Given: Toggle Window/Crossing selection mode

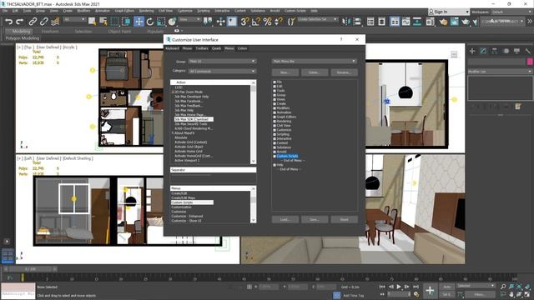Looking at the screenshot, I should (x=126, y=22).
